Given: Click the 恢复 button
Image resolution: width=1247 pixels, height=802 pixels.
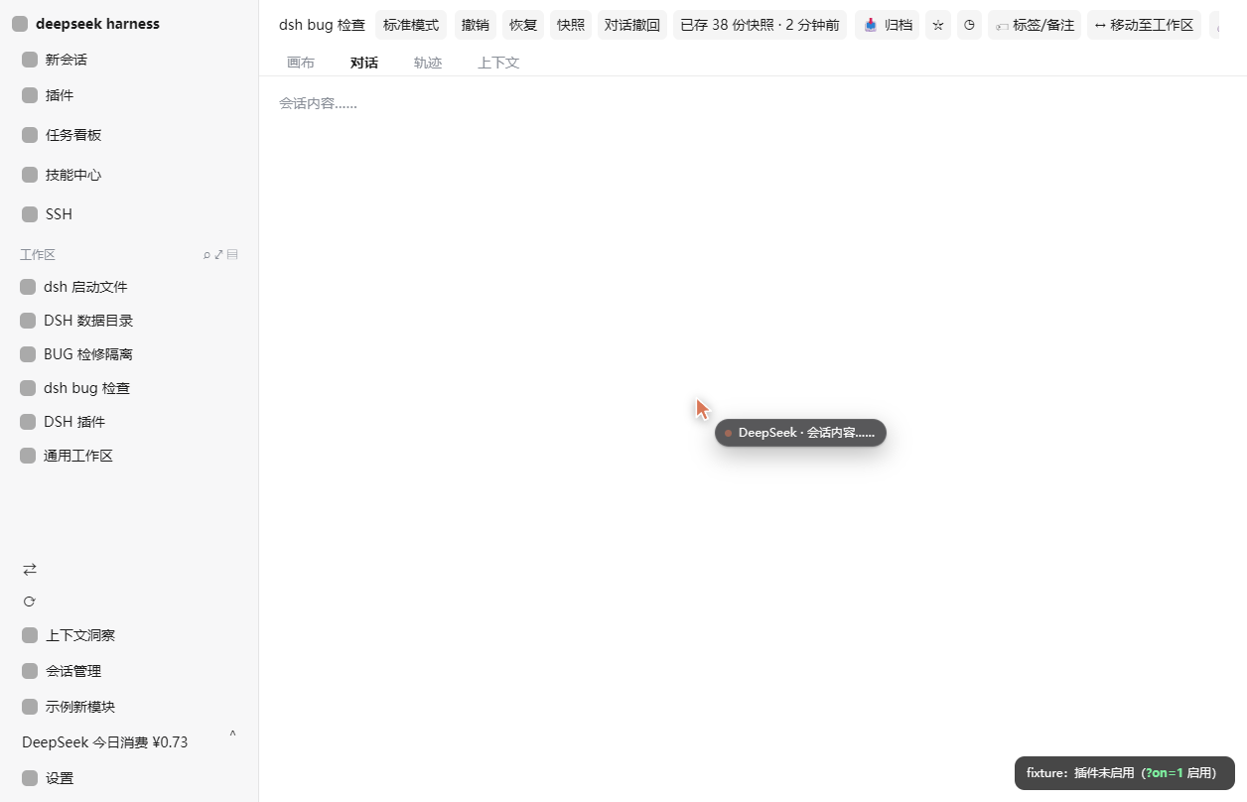Looking at the screenshot, I should pyautogui.click(x=523, y=25).
